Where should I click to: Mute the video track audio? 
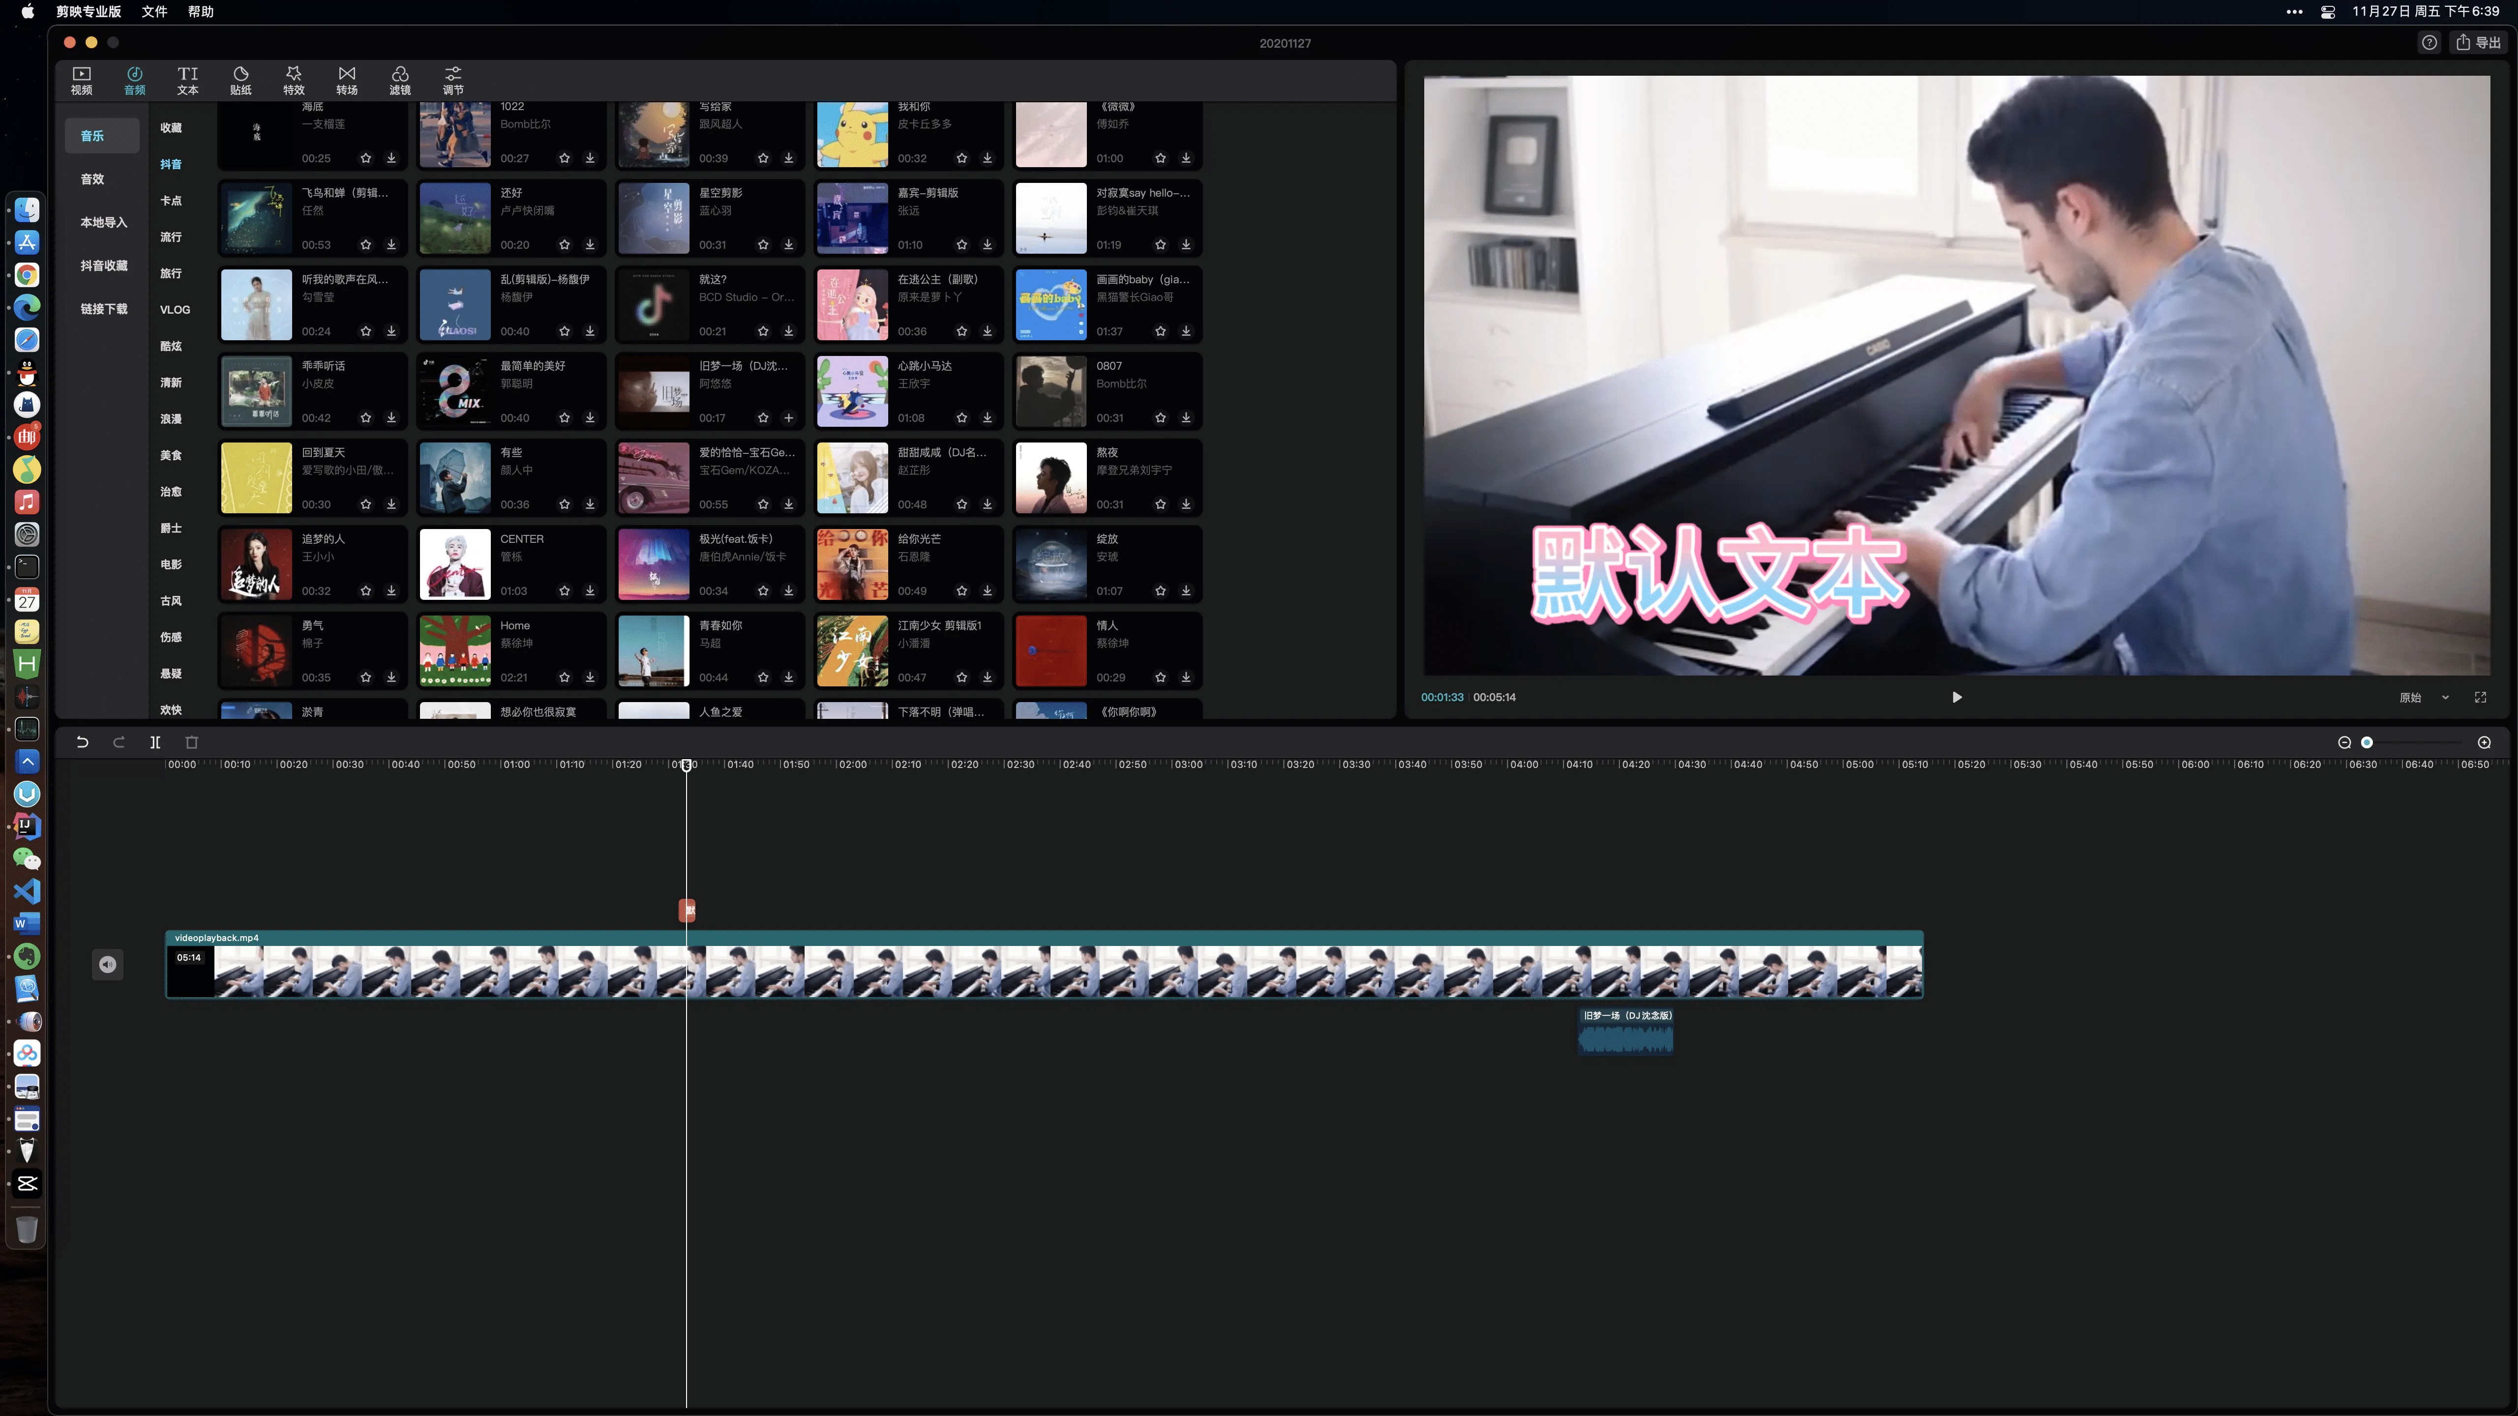pos(108,965)
